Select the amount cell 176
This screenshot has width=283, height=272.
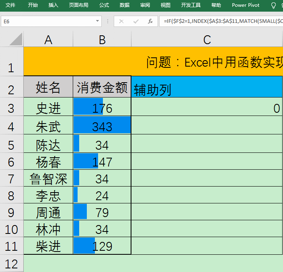(102, 107)
